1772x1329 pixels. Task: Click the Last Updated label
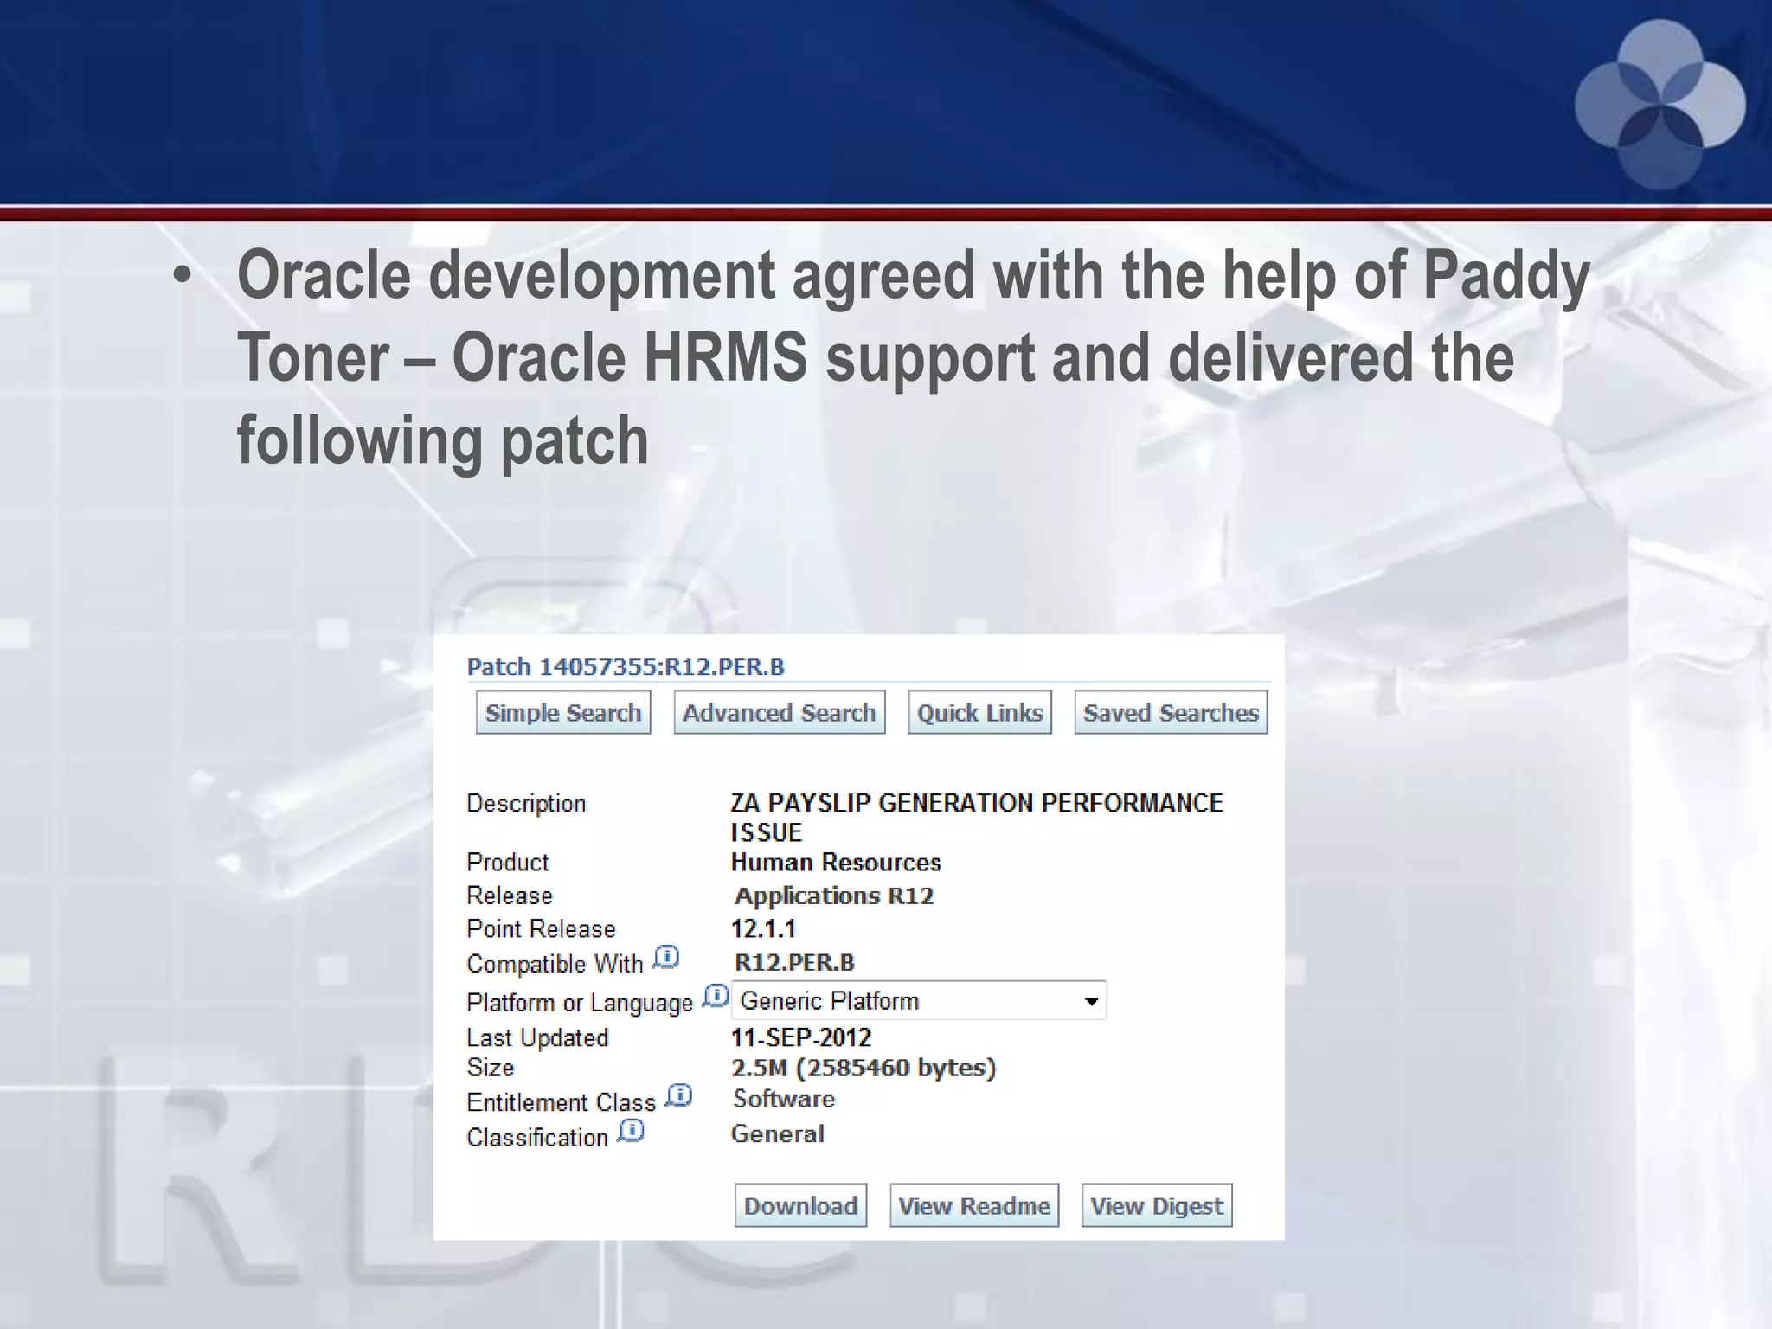(x=537, y=1037)
